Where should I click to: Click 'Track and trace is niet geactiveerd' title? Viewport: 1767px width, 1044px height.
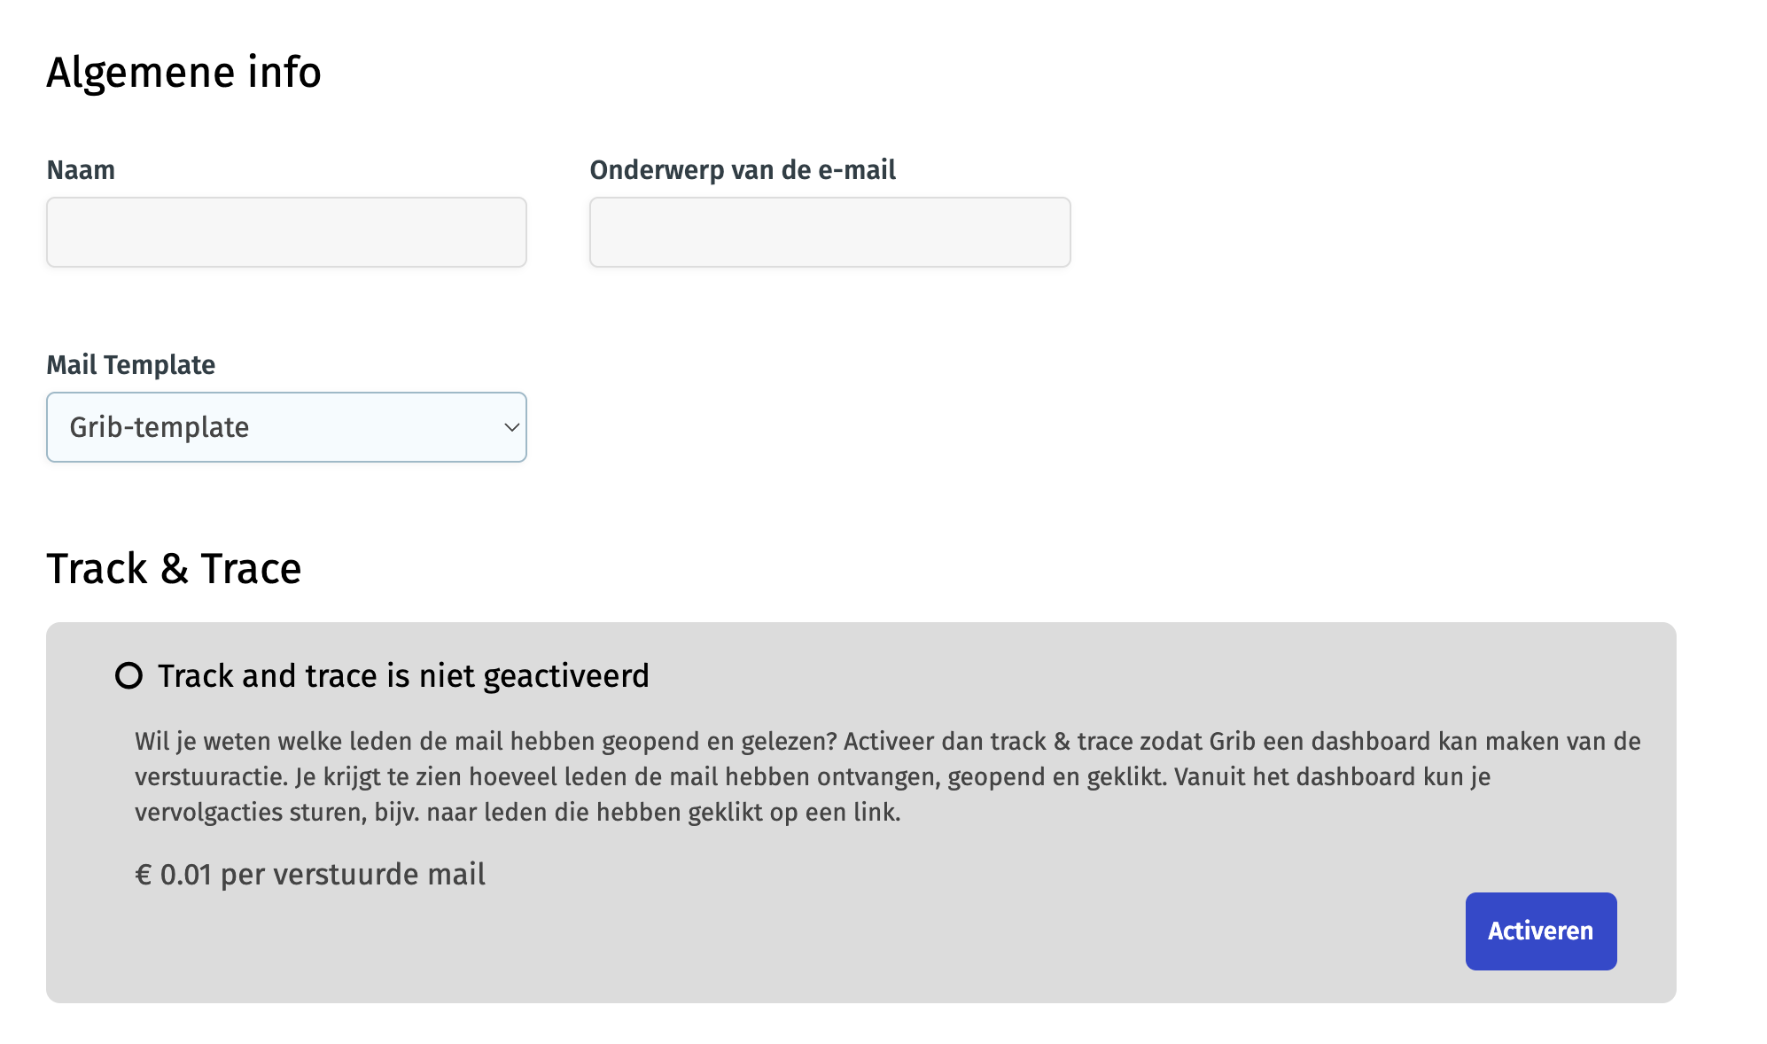tap(403, 676)
